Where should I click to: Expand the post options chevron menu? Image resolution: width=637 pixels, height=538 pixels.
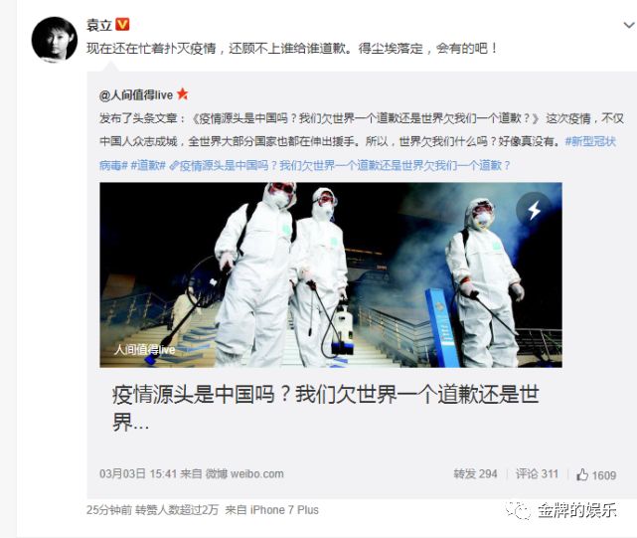pos(629,25)
